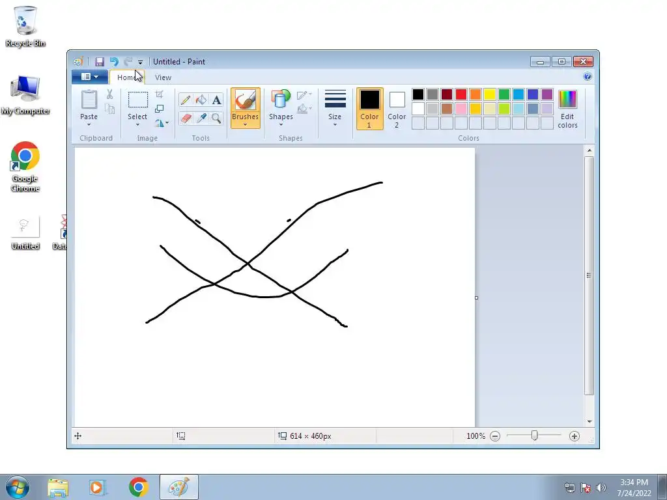This screenshot has height=500, width=667.
Task: Click the vertical scrollbar down arrow
Action: click(x=589, y=421)
